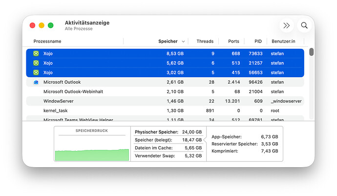Click the Speicher (belegt) 18,47 GB value

coord(192,140)
